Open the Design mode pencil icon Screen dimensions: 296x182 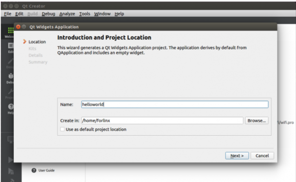coord(10,61)
